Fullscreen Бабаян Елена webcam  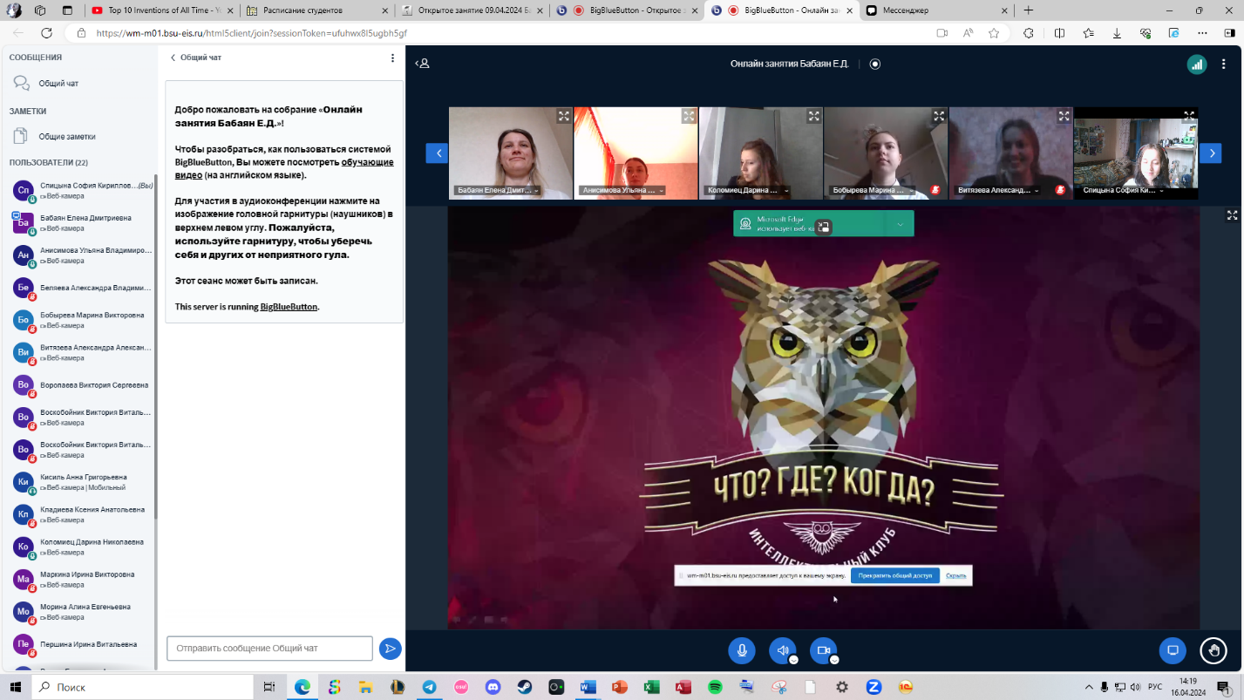coord(564,115)
